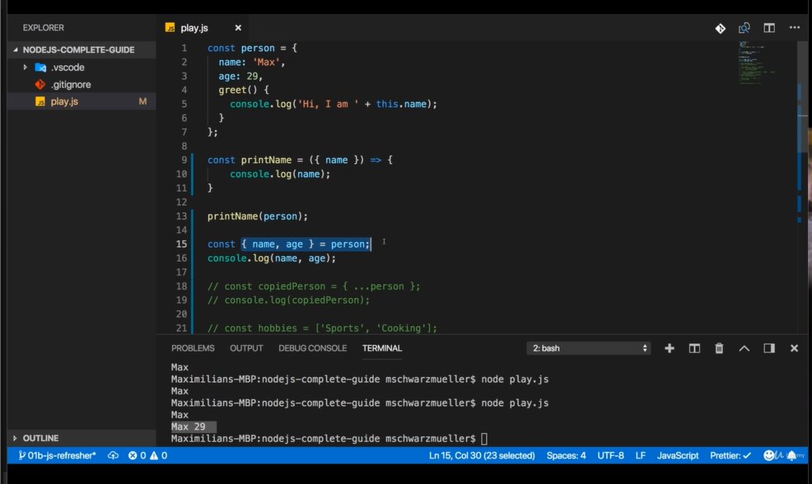This screenshot has width=812, height=484.
Task: Split the terminal pane
Action: point(694,348)
